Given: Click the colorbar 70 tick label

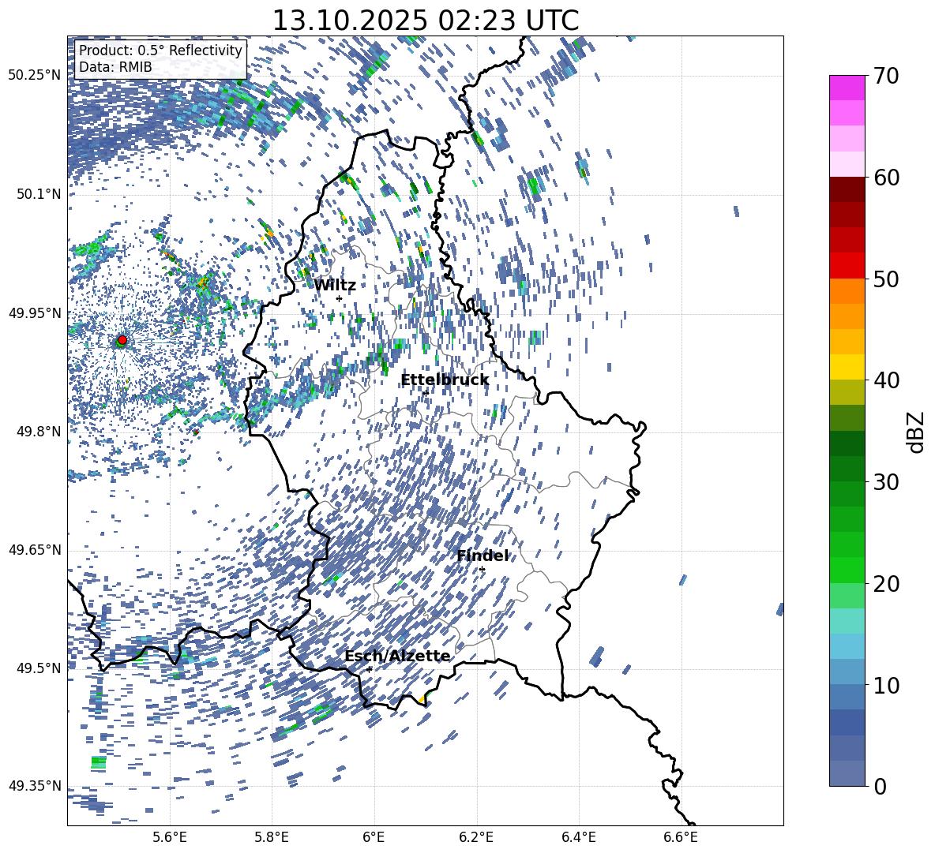Looking at the screenshot, I should (x=886, y=76).
